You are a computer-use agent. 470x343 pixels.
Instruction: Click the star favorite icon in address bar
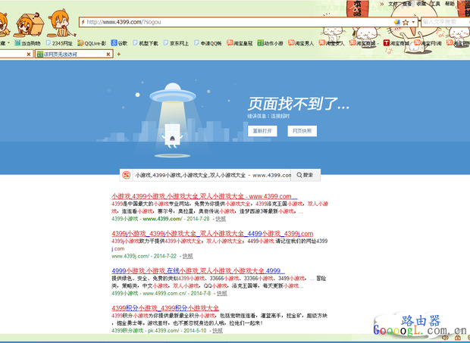pyautogui.click(x=406, y=23)
